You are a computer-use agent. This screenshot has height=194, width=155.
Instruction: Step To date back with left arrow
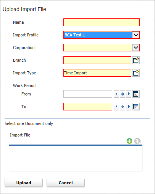pyautogui.click(x=116, y=107)
